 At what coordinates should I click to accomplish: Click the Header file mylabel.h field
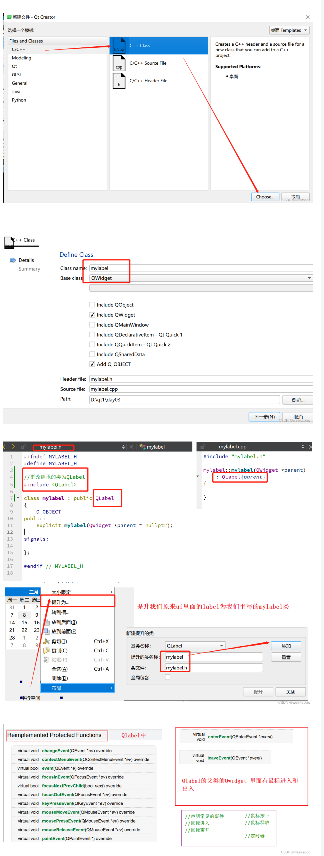[x=201, y=379]
